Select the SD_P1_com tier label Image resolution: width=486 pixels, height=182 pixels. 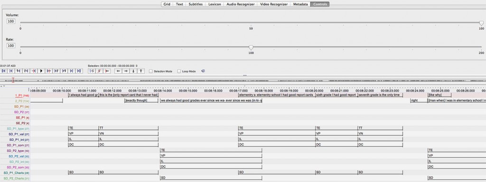click(19, 145)
